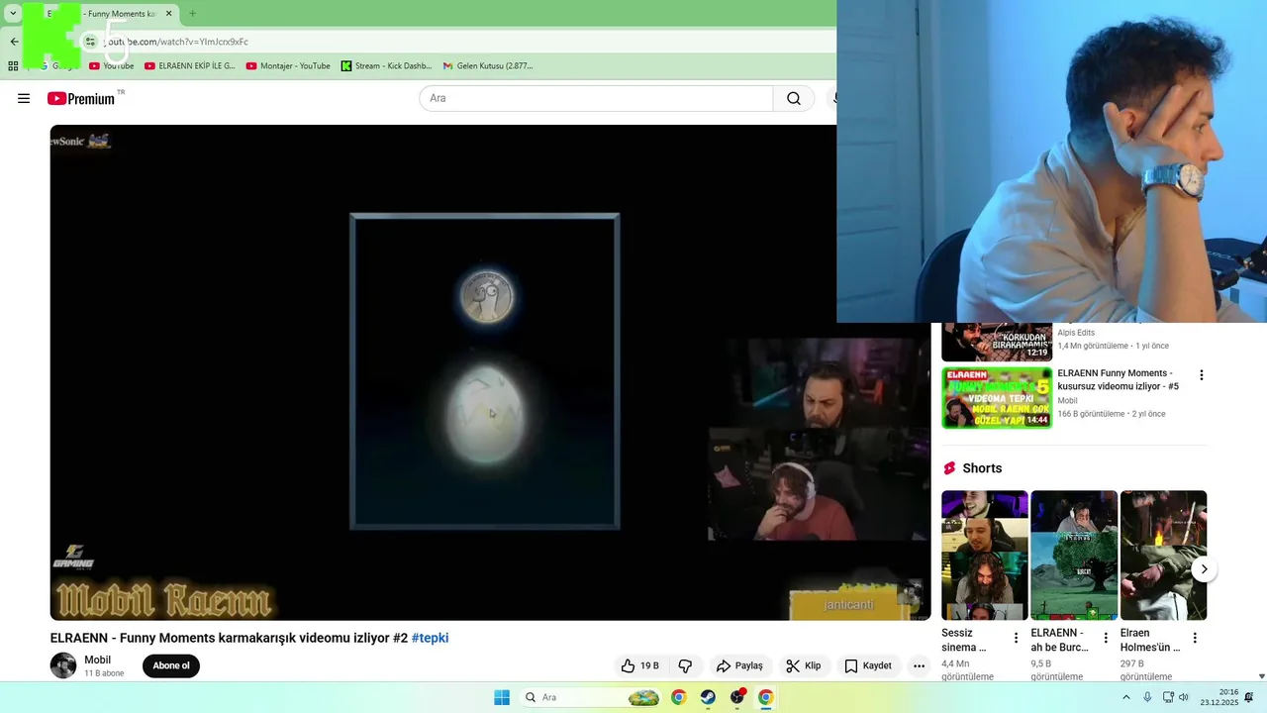
Task: Click the microphone tray icon
Action: [1147, 697]
